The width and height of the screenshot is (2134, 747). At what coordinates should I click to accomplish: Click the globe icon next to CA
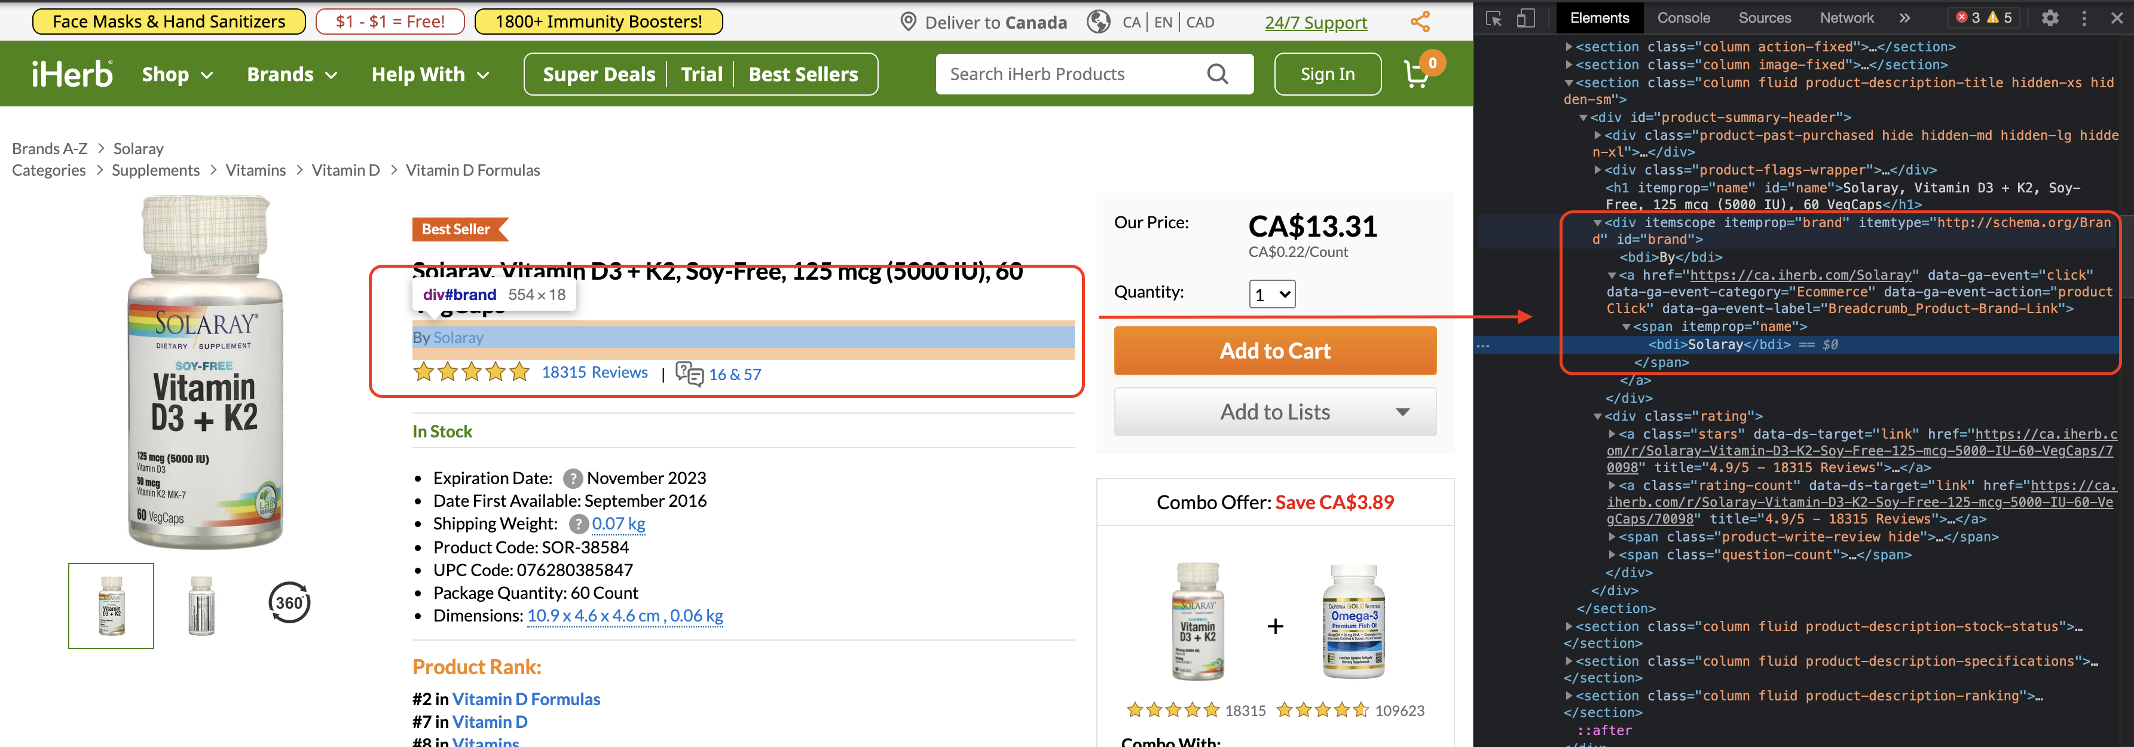[x=1099, y=22]
